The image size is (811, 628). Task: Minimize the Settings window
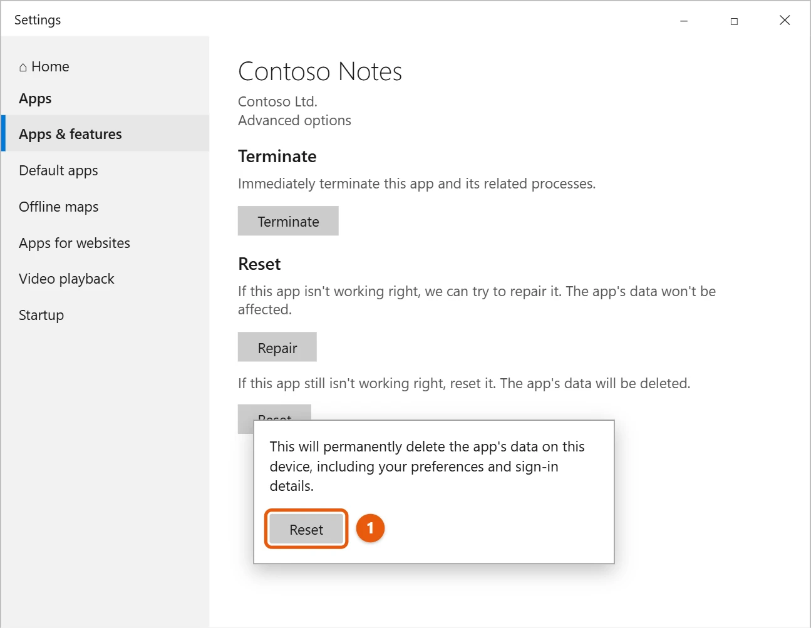click(x=684, y=21)
